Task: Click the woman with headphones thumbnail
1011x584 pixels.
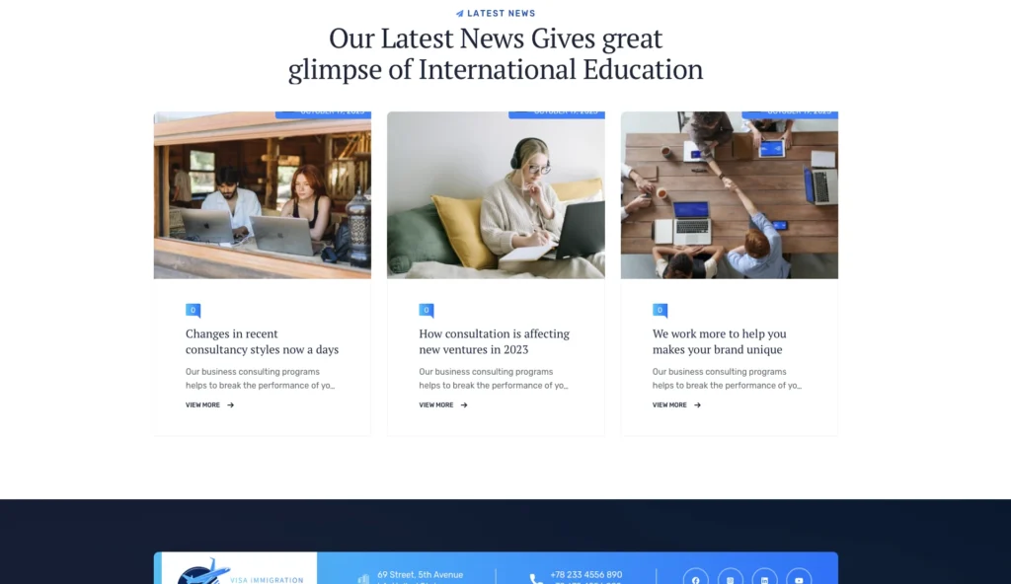Action: click(496, 195)
